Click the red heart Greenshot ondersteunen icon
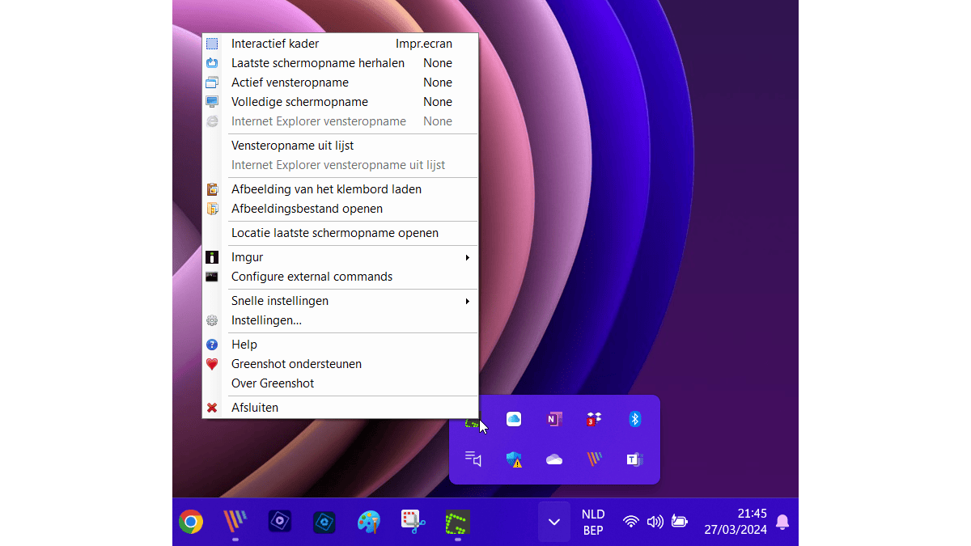This screenshot has width=971, height=546. (x=212, y=364)
